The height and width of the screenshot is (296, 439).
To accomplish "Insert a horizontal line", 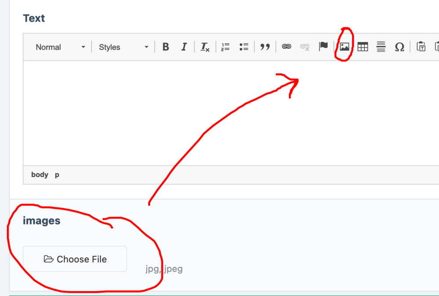I will tap(381, 47).
